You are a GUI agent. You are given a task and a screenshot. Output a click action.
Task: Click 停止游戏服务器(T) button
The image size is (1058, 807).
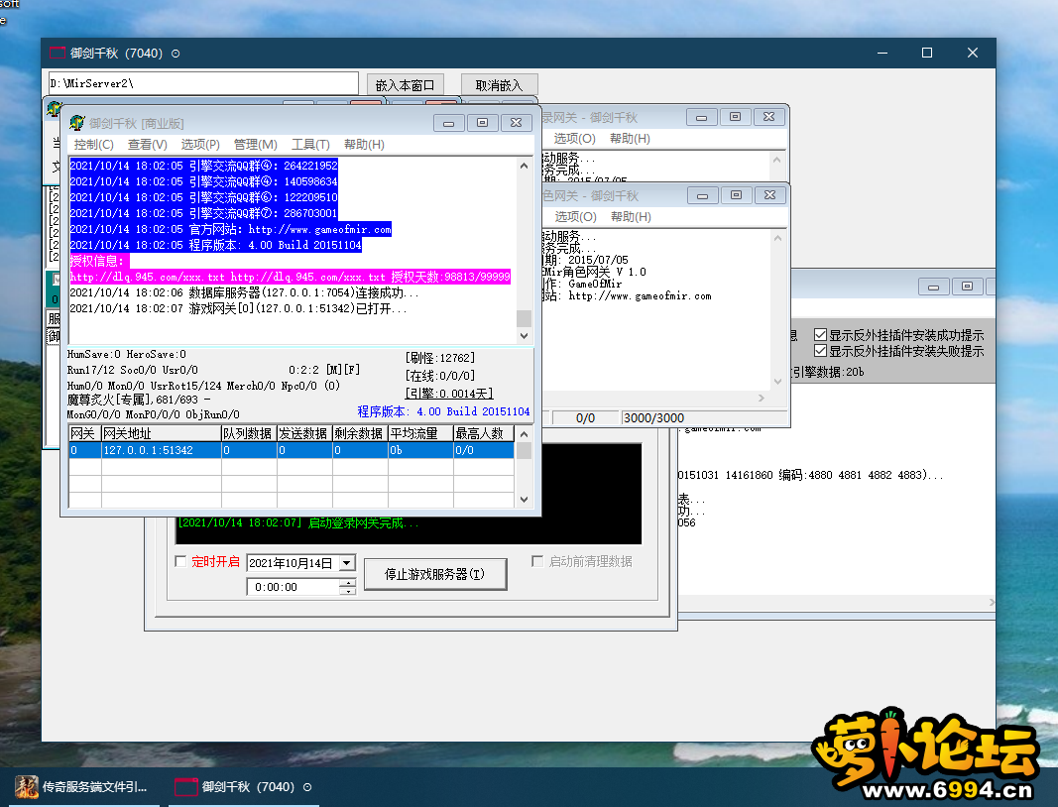(435, 574)
